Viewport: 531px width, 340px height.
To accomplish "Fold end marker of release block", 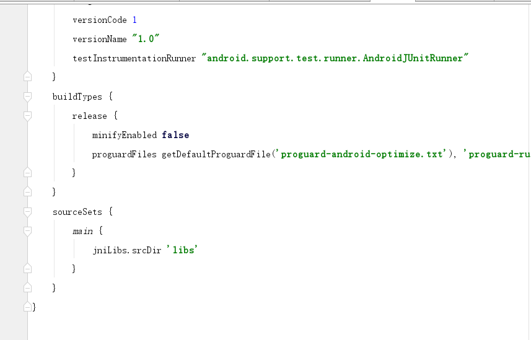I will 28,173.
